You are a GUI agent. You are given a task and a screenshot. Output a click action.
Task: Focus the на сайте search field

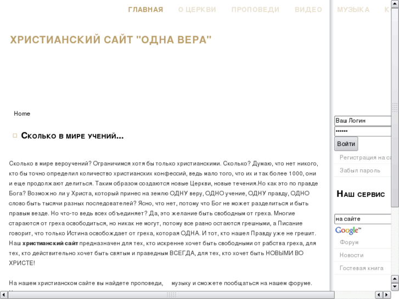pyautogui.click(x=363, y=219)
